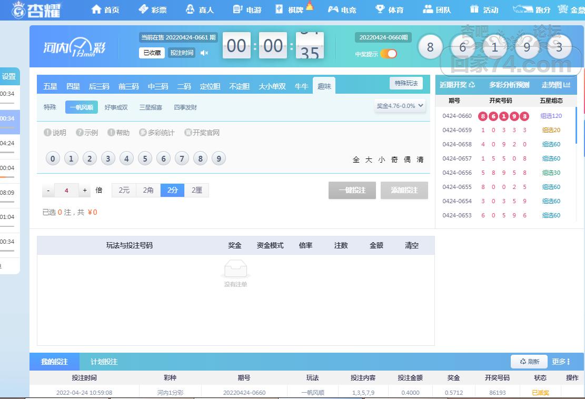Select number ball 9
The width and height of the screenshot is (585, 399).
pos(219,159)
